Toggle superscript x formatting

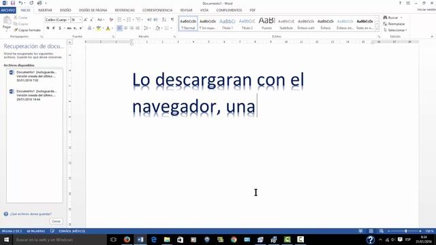click(81, 28)
